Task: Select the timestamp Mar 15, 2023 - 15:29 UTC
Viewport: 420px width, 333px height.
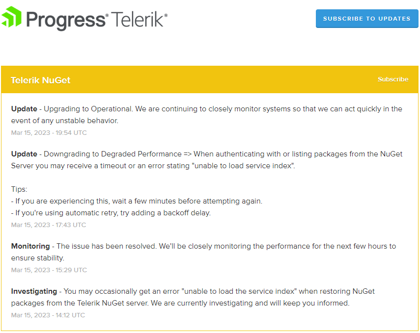Action: pyautogui.click(x=49, y=270)
